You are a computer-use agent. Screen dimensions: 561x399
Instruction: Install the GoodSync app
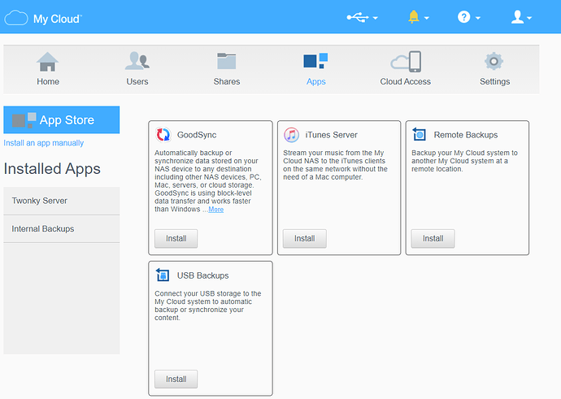176,238
